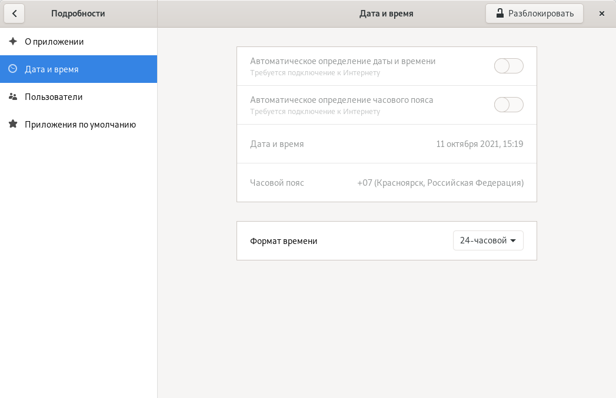Select the highlighted Дата и время sidebar item
This screenshot has width=616, height=398.
(52, 69)
